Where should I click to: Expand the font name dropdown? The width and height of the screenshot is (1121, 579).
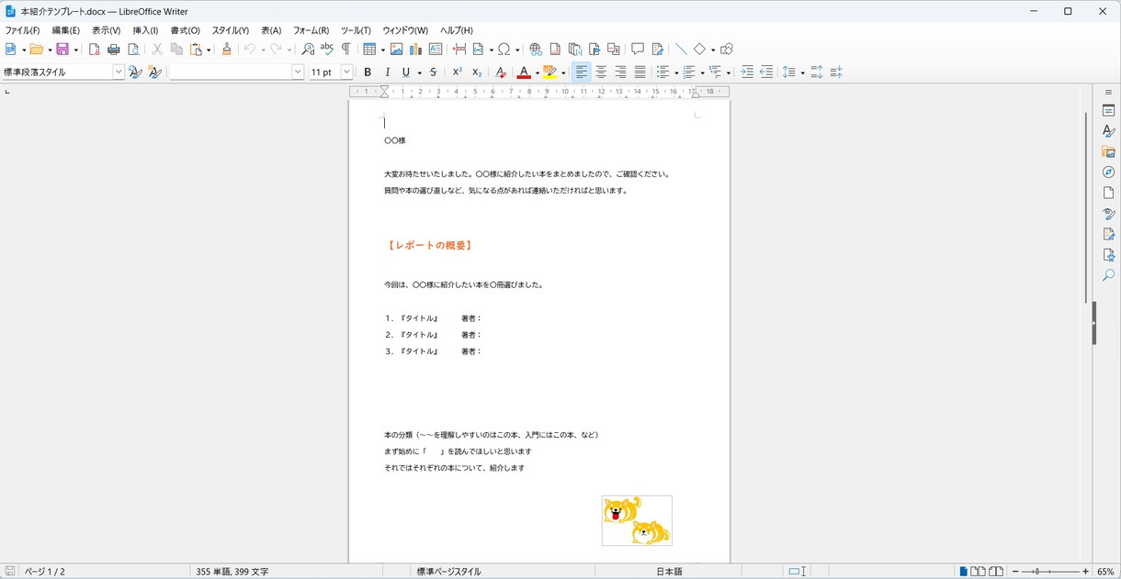(x=298, y=72)
